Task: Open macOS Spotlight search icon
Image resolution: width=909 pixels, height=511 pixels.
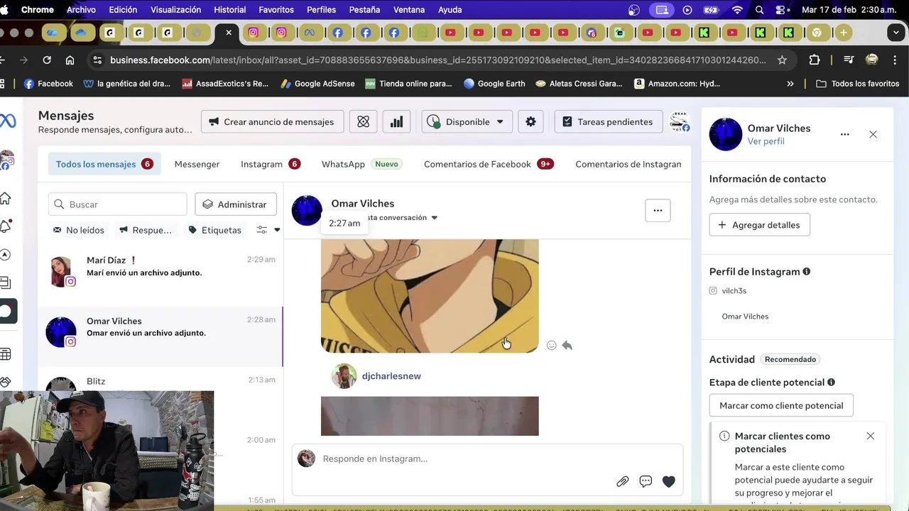Action: click(759, 10)
